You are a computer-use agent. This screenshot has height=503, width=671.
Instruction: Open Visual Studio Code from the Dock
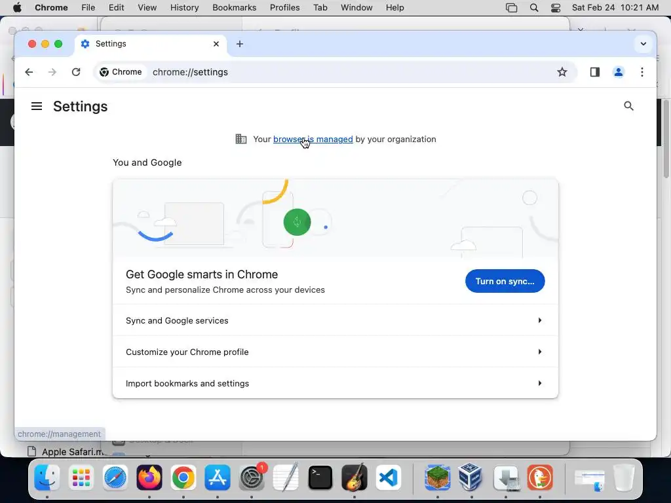(x=389, y=477)
